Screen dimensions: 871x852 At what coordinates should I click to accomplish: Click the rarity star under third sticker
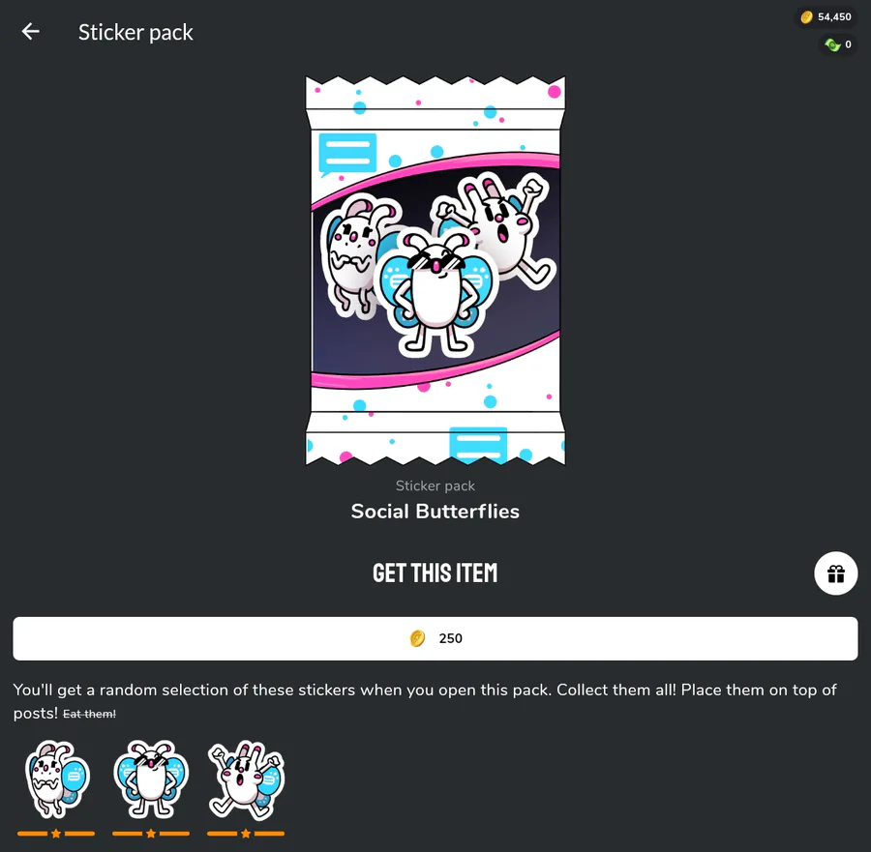coord(246,833)
